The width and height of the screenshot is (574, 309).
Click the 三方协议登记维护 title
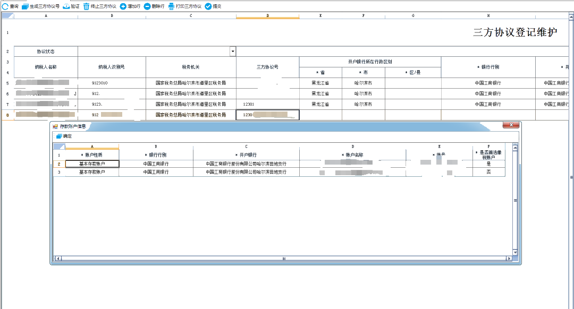point(515,32)
